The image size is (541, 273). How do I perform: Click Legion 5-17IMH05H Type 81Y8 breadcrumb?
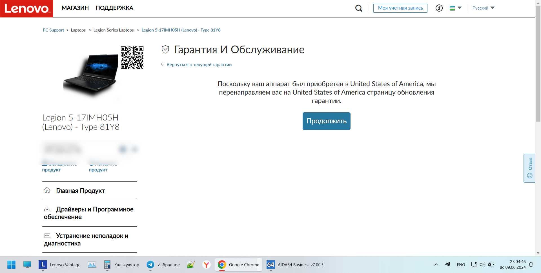(x=181, y=30)
